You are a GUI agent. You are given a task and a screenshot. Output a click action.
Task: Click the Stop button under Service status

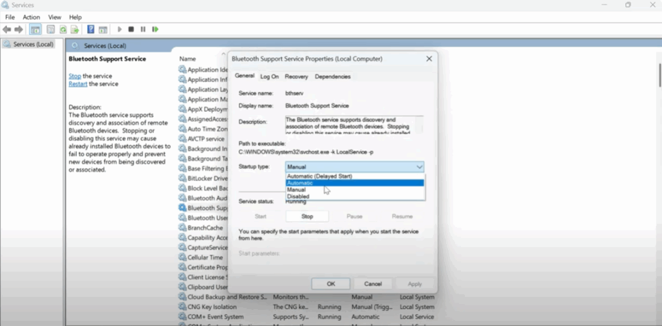[x=307, y=216]
